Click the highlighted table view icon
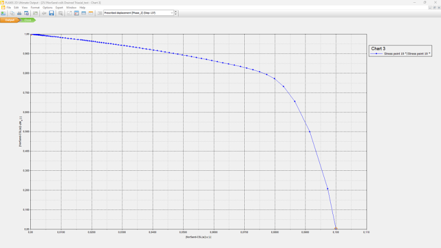Viewport: 441px width, 248px height. 77,13
